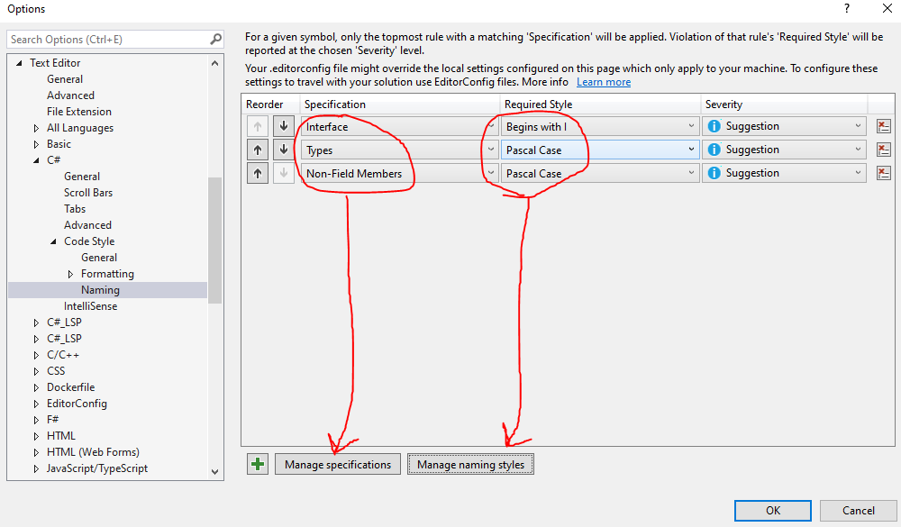Move the Types rule up
This screenshot has height=527, width=901.
258,149
